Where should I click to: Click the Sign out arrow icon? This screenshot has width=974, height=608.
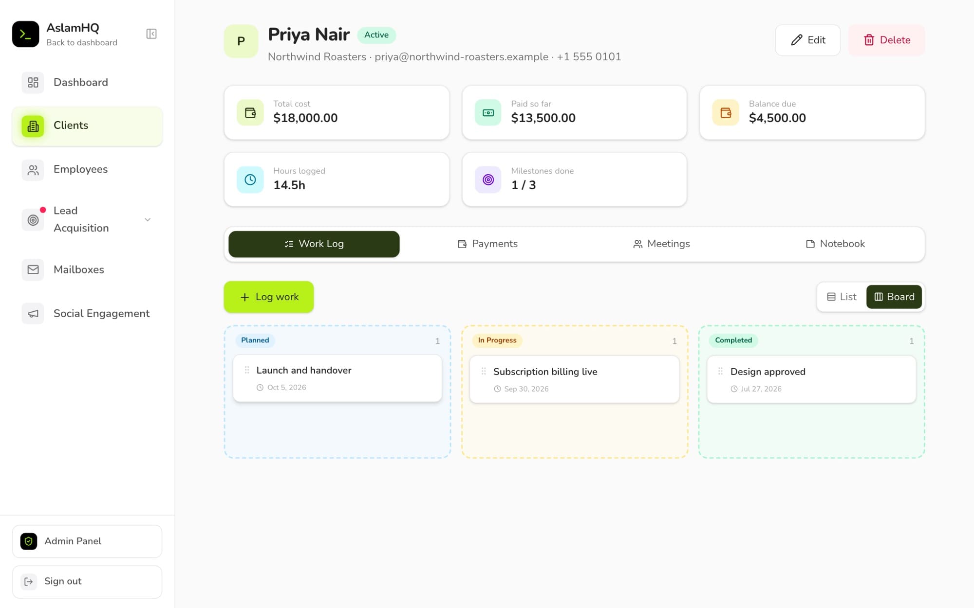tap(29, 581)
